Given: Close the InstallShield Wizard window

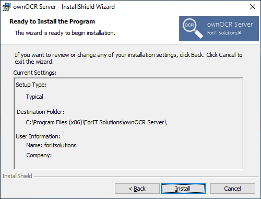Looking at the screenshot, I should [x=253, y=7].
